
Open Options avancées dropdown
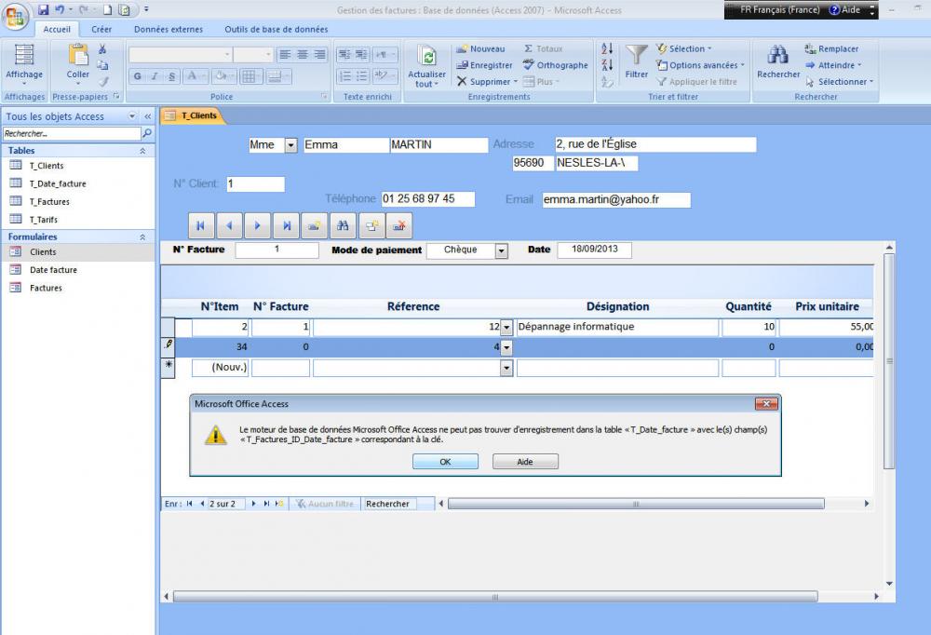pyautogui.click(x=701, y=65)
